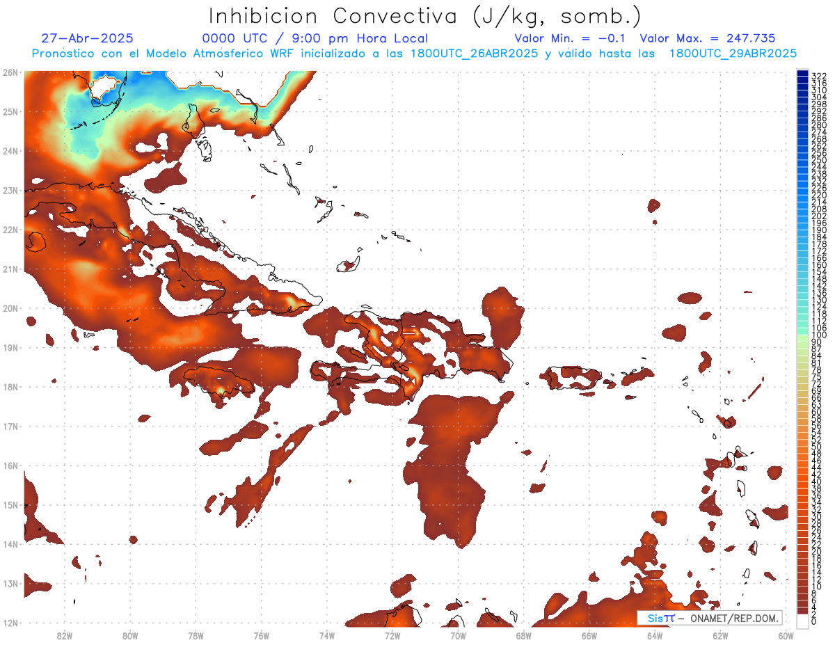Click the 76W longitude axis label
Image resolution: width=835 pixels, height=645 pixels.
tap(261, 635)
